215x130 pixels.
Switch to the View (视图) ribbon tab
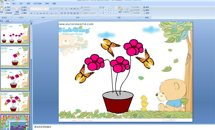[x=54, y=4]
